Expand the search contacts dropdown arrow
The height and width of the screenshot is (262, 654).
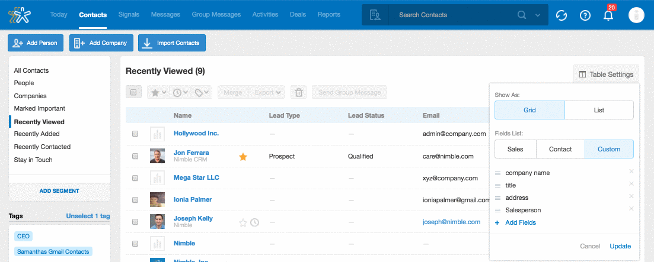[538, 15]
